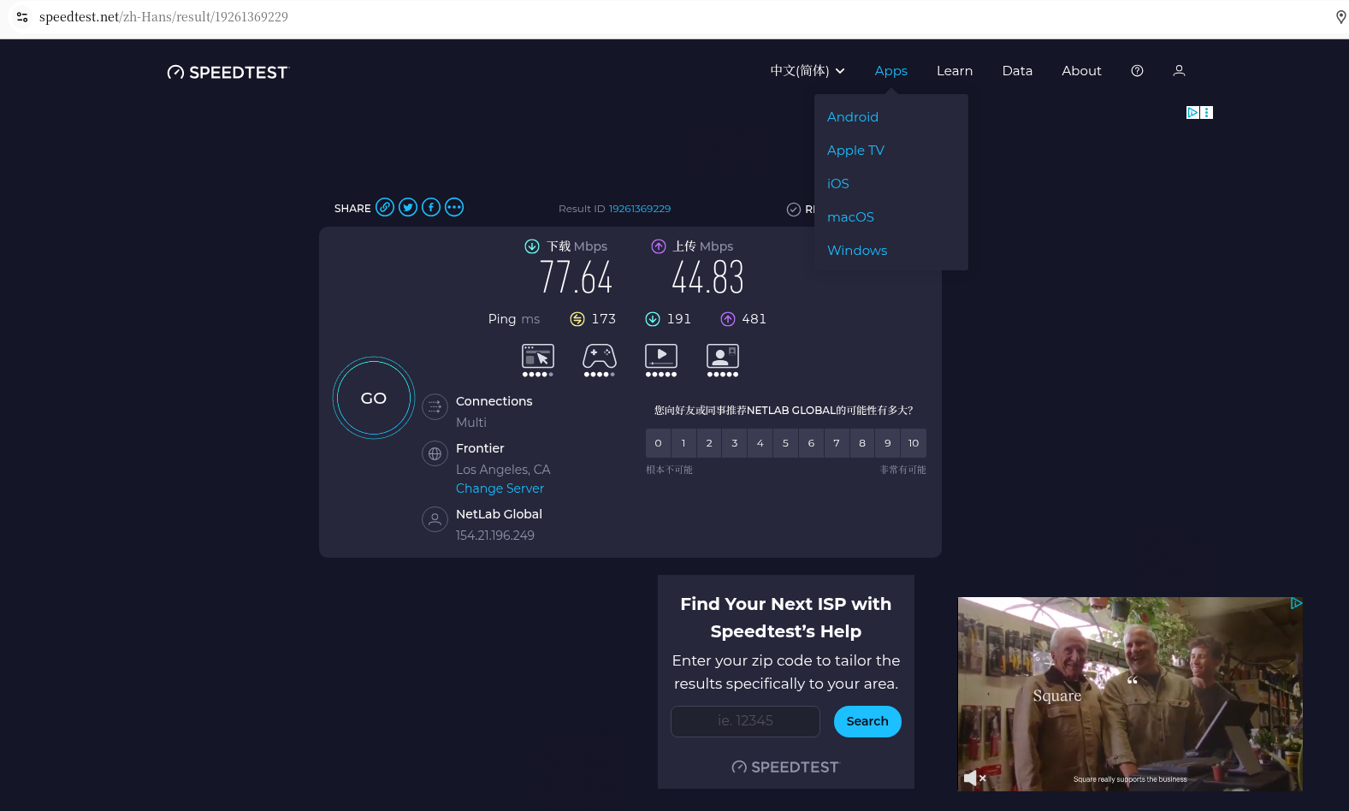Click the Frontier server name

(x=480, y=448)
